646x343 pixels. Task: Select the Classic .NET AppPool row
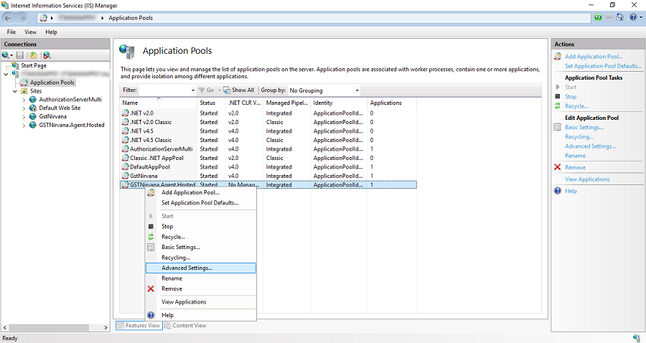click(268, 158)
